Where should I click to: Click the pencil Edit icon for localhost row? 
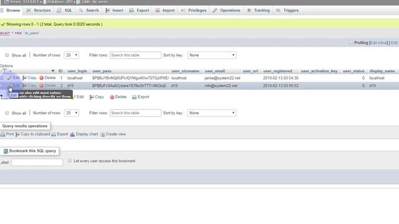tap(10, 78)
